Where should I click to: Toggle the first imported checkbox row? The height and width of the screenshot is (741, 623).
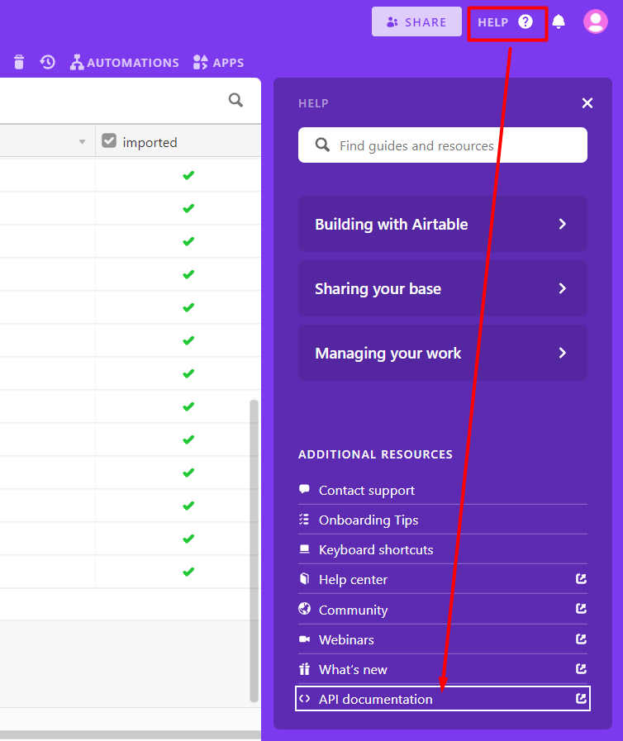coord(188,175)
